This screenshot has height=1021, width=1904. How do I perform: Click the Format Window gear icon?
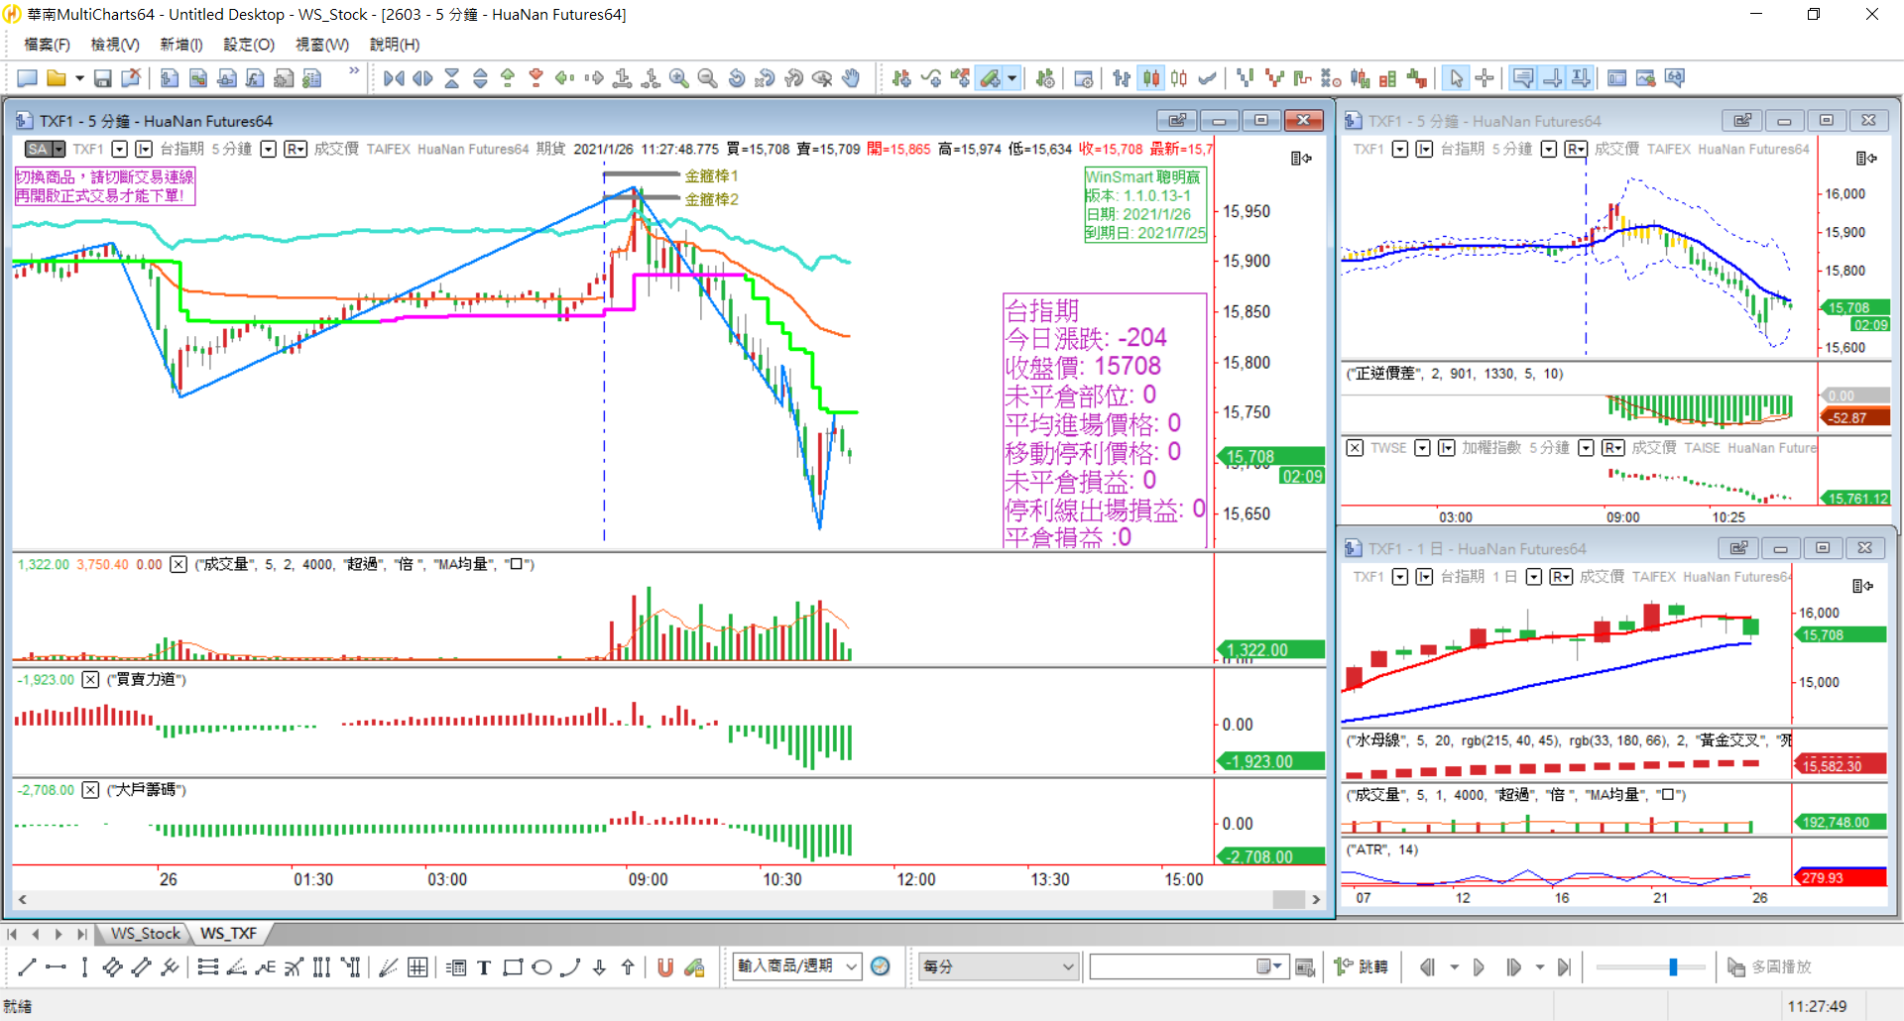tap(1084, 78)
